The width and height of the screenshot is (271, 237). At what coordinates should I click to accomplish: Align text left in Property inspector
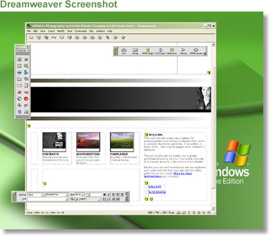click(x=114, y=195)
